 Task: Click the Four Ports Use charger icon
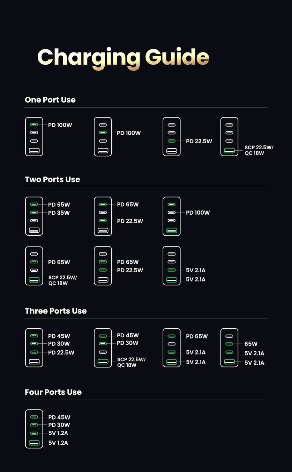tap(34, 429)
